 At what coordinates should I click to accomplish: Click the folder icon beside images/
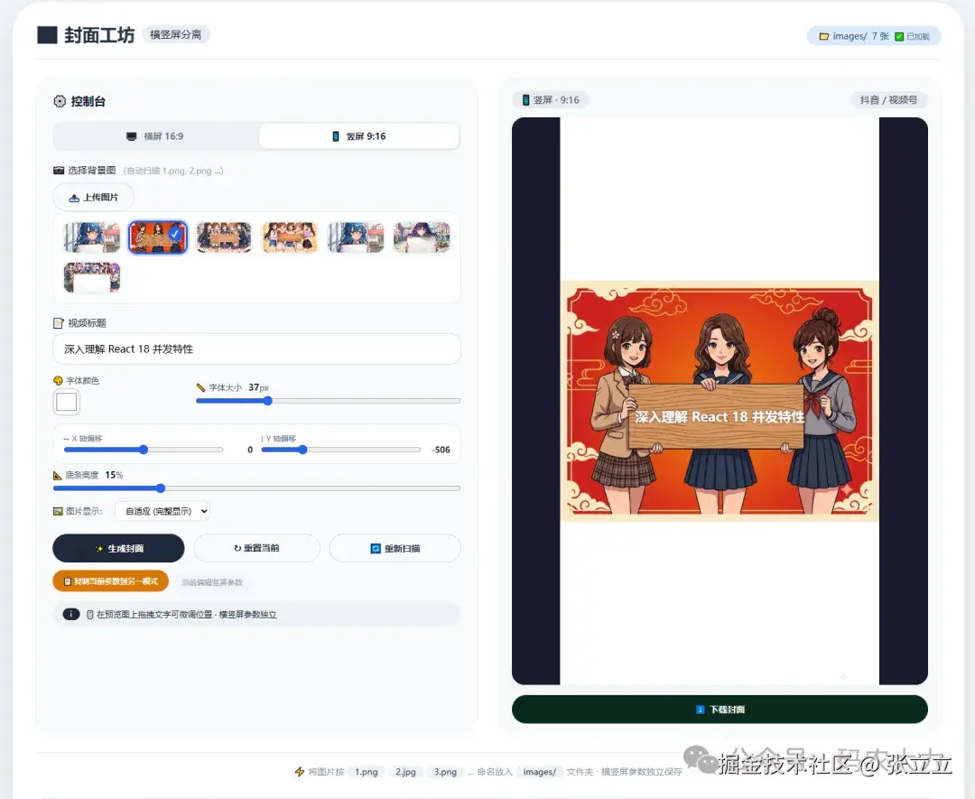point(824,37)
